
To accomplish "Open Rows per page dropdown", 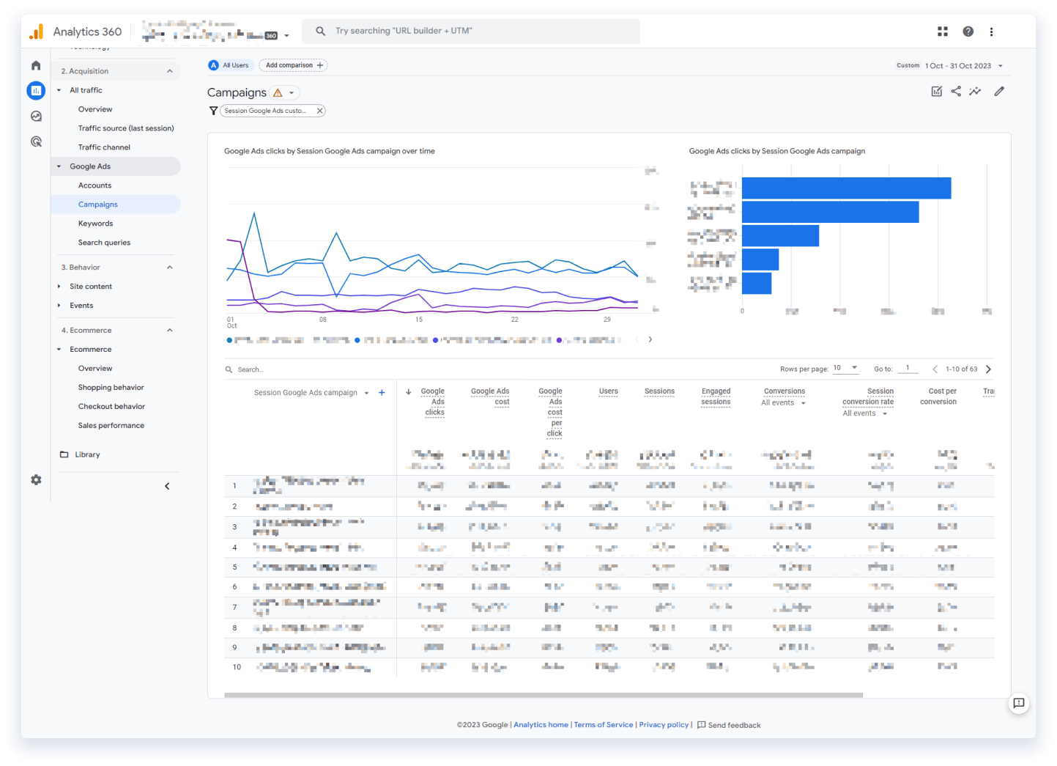I will 845,369.
